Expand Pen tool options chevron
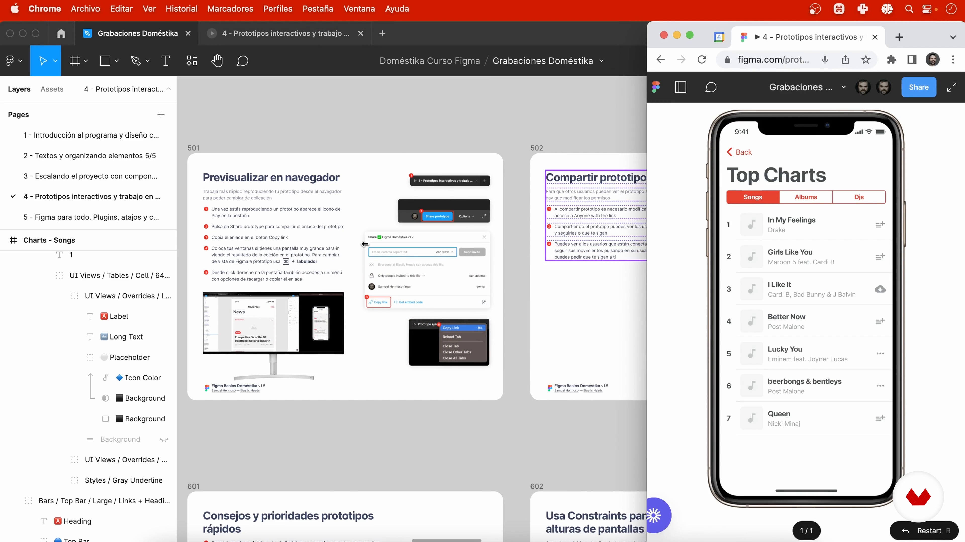 coord(147,61)
